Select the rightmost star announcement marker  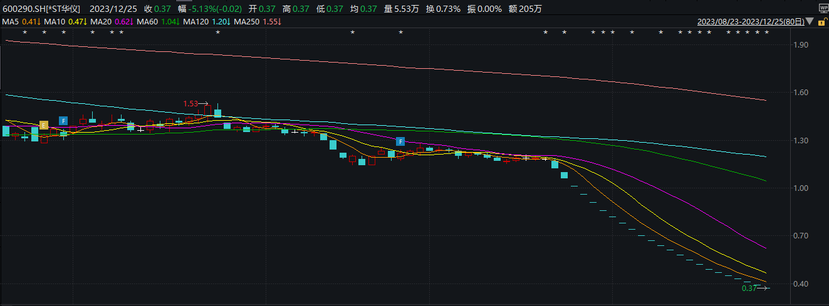pos(766,32)
